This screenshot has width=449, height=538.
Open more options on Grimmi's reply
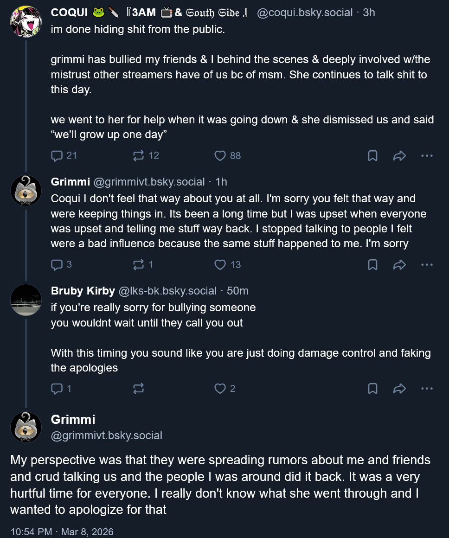[427, 264]
